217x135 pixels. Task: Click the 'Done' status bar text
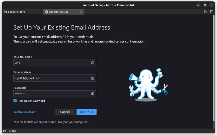13,131
